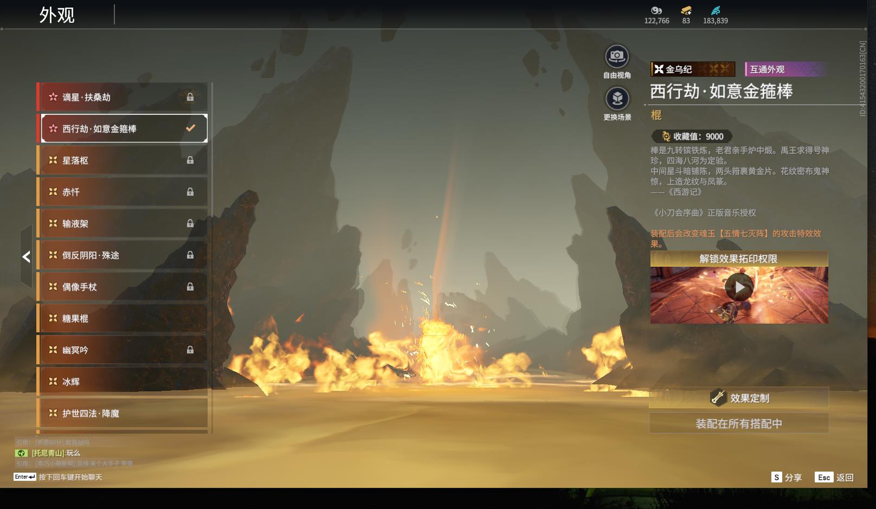Select the 输液架 skin
876x509 pixels.
tap(122, 223)
